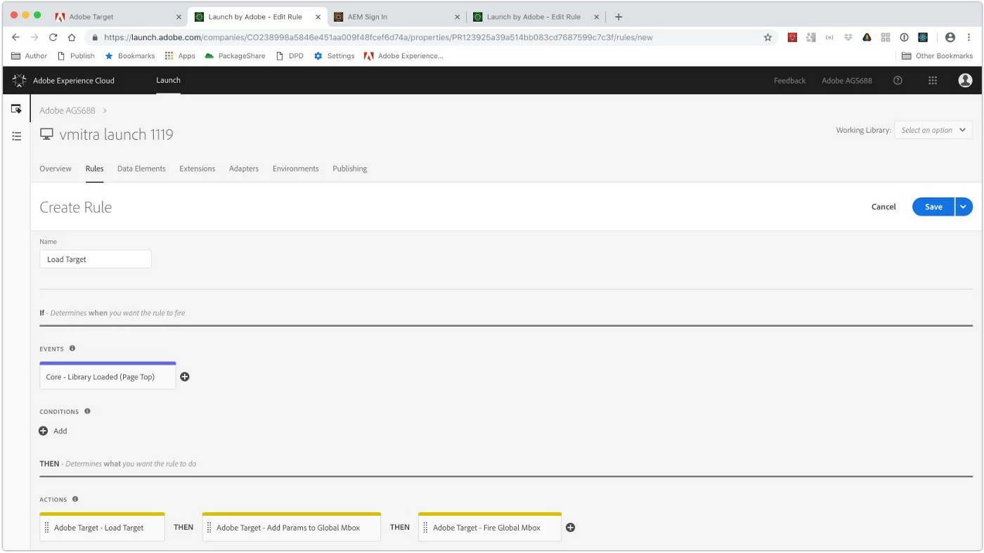The width and height of the screenshot is (984, 553).
Task: Open the Working Library dropdown
Action: (933, 130)
